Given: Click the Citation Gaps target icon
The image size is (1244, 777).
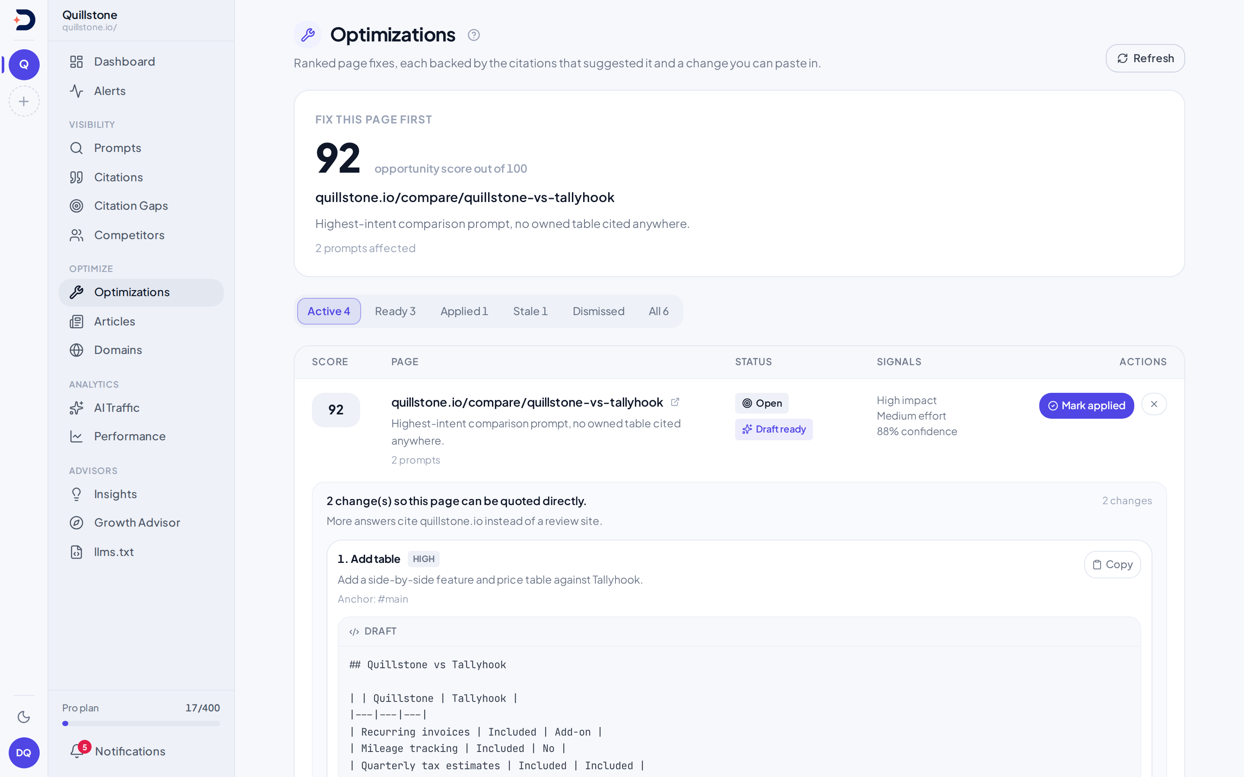Looking at the screenshot, I should click(76, 206).
